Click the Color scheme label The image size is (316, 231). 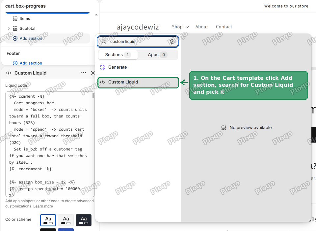18,219
